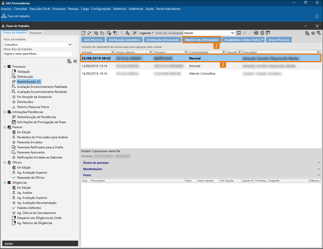
Task: Open the Relatórios menu
Action: click(x=120, y=9)
